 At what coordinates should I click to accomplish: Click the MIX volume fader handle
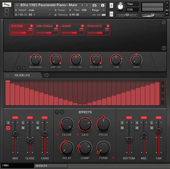point(15,133)
